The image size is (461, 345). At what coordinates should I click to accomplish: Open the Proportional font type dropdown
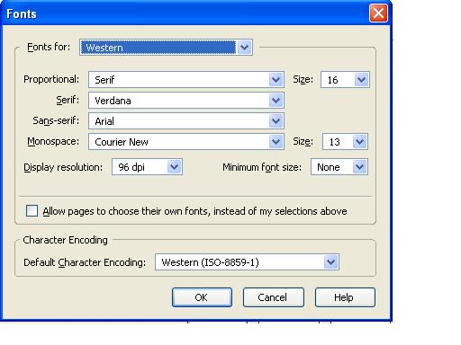[186, 80]
